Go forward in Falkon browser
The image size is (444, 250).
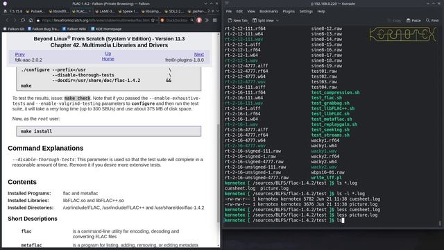coord(15,20)
